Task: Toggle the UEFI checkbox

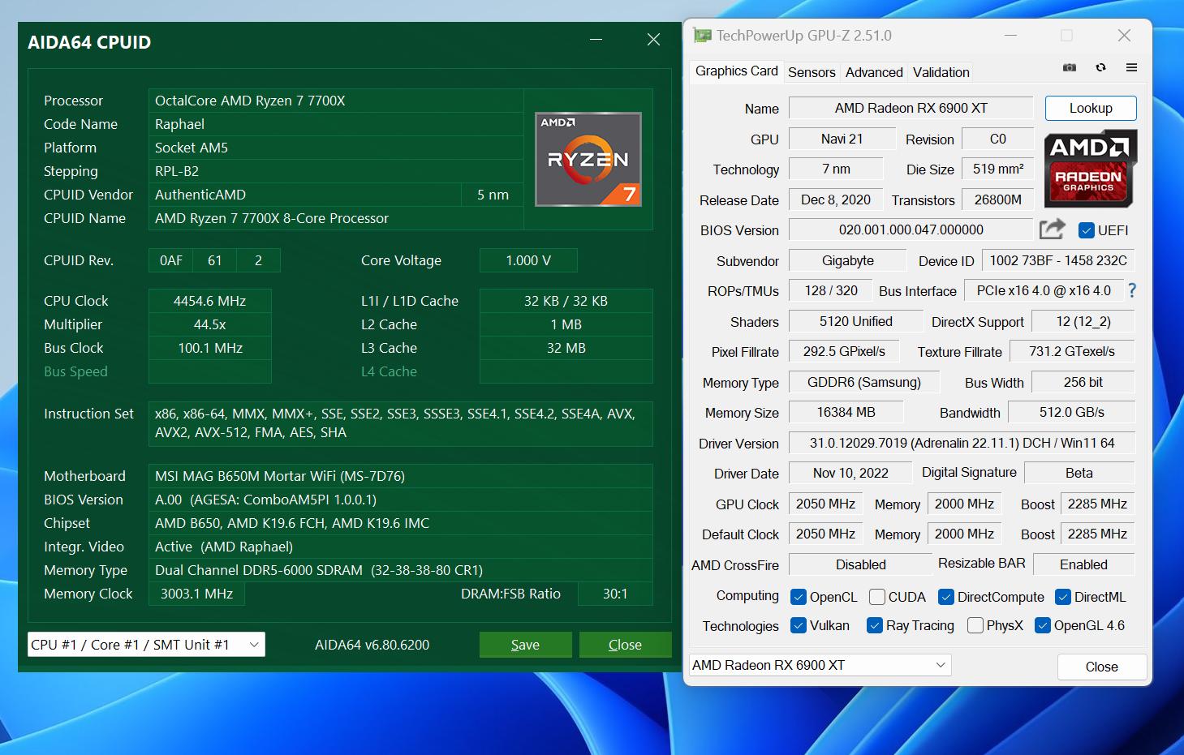Action: [x=1087, y=230]
